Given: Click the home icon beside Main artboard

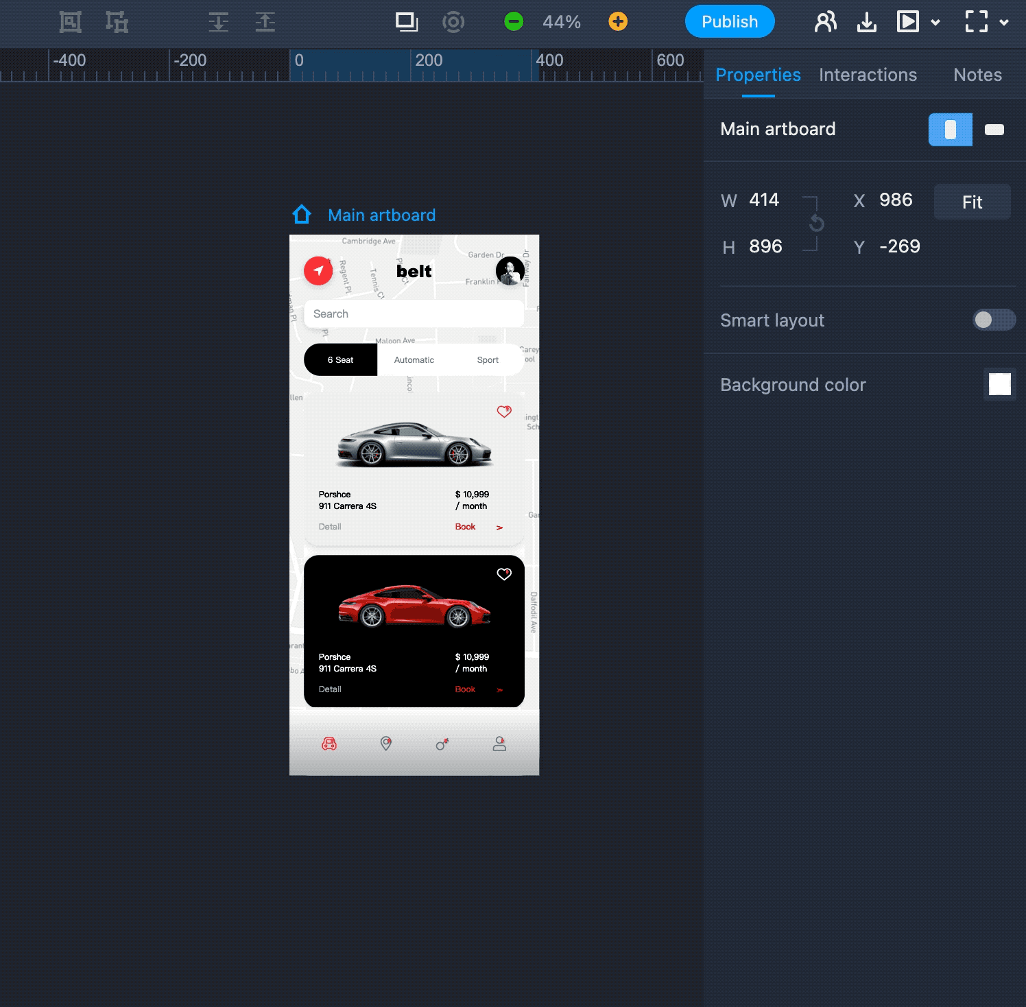Looking at the screenshot, I should pyautogui.click(x=302, y=215).
